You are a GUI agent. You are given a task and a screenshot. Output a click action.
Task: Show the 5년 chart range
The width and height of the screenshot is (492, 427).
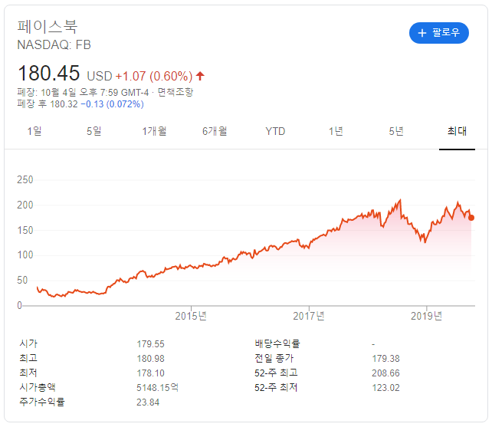tap(396, 131)
